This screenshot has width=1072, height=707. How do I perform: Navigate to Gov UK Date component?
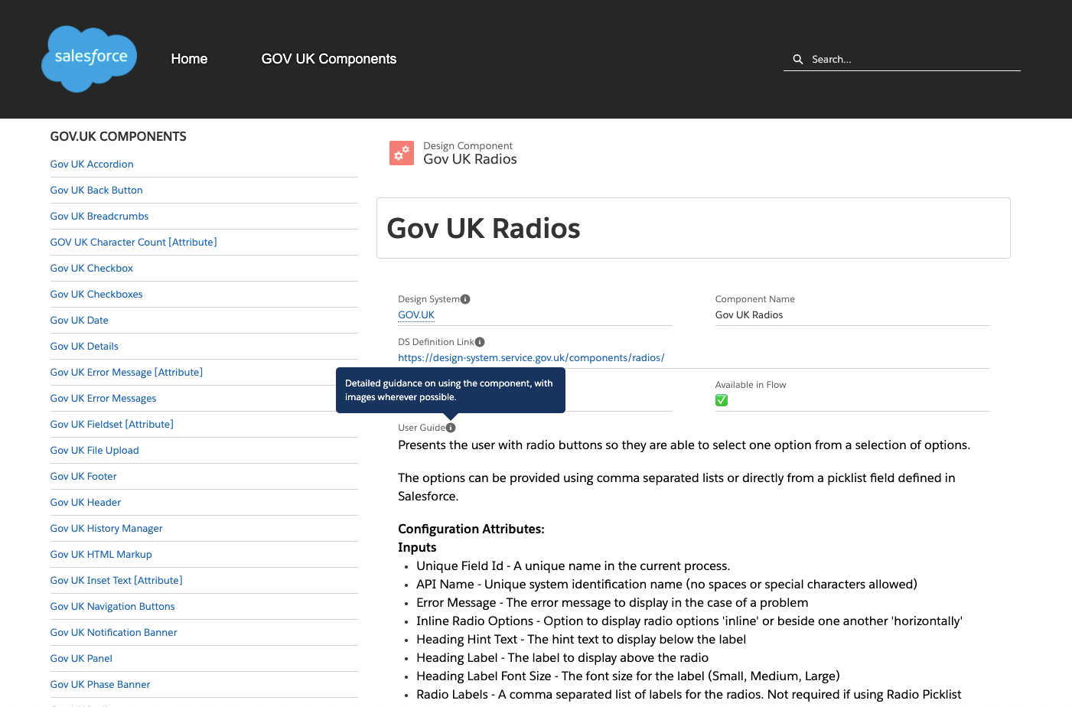pyautogui.click(x=79, y=320)
